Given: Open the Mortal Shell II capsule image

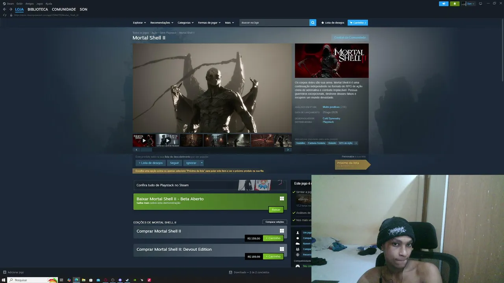Looking at the screenshot, I should (x=332, y=61).
